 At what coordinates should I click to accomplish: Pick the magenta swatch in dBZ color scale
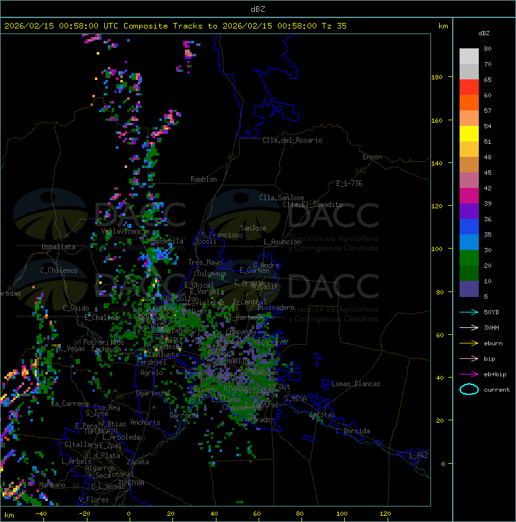pyautogui.click(x=469, y=196)
